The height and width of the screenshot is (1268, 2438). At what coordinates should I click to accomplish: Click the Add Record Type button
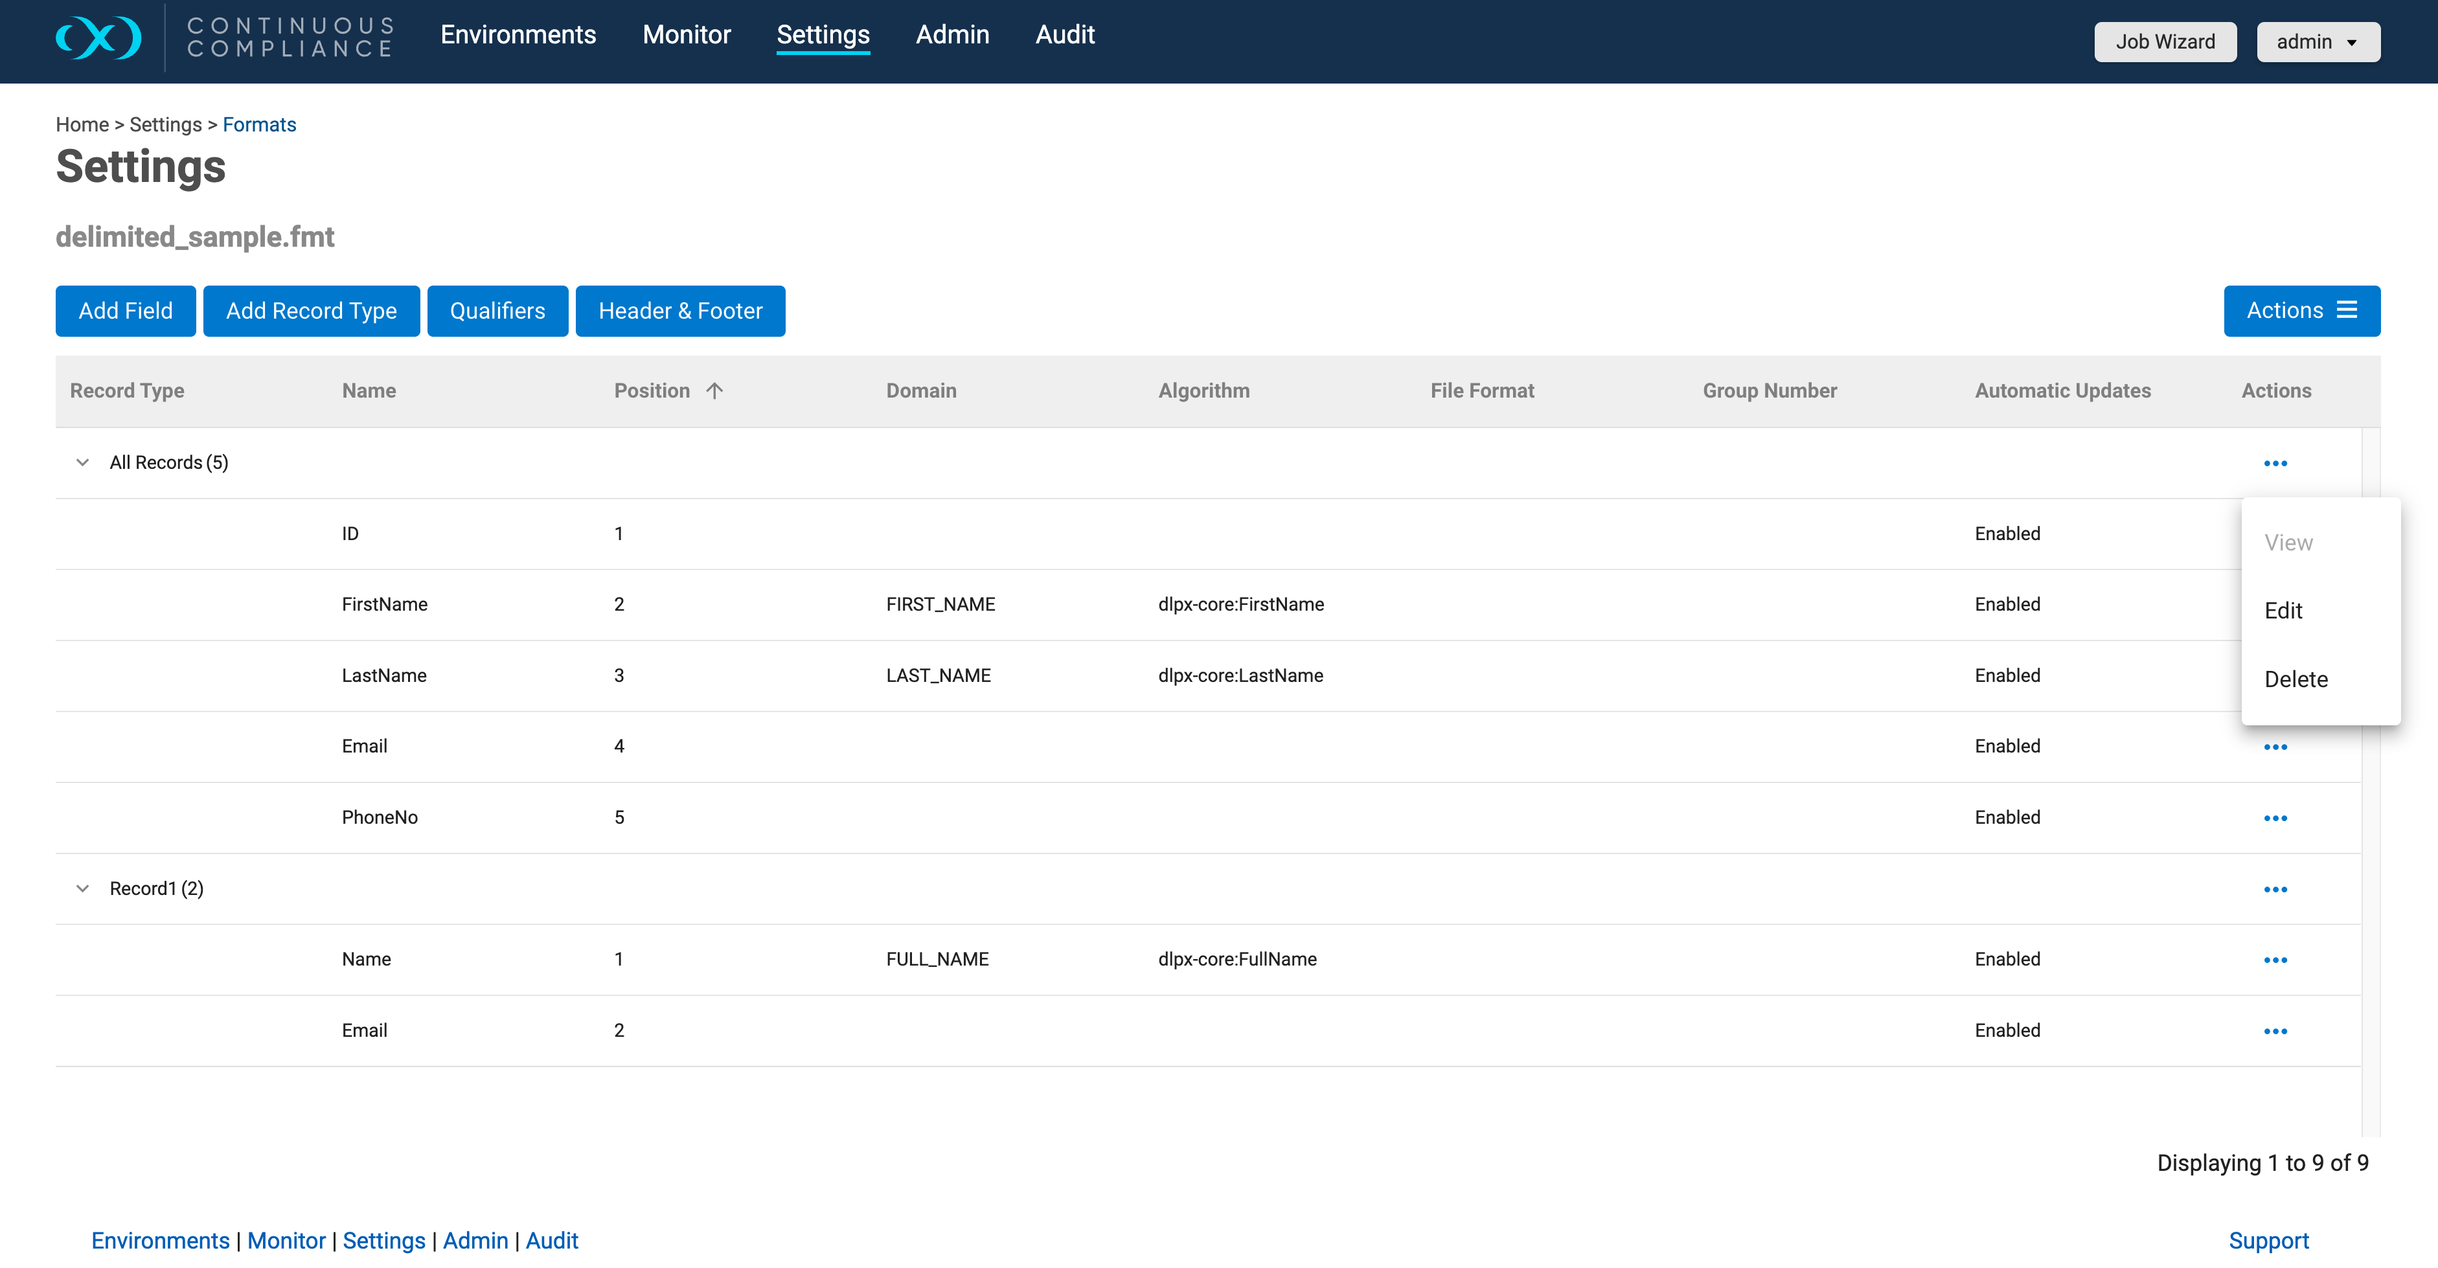(312, 310)
